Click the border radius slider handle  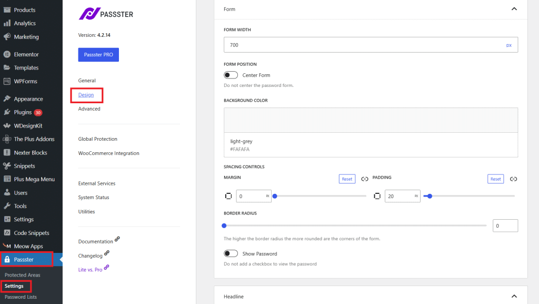coord(224,225)
